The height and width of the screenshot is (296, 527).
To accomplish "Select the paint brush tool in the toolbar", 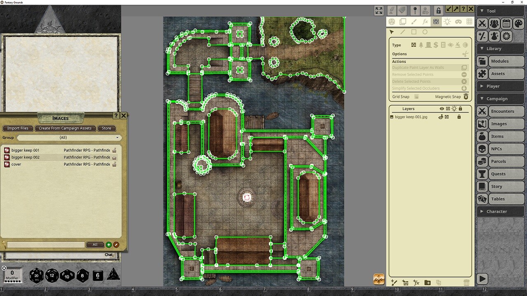I will [x=415, y=22].
